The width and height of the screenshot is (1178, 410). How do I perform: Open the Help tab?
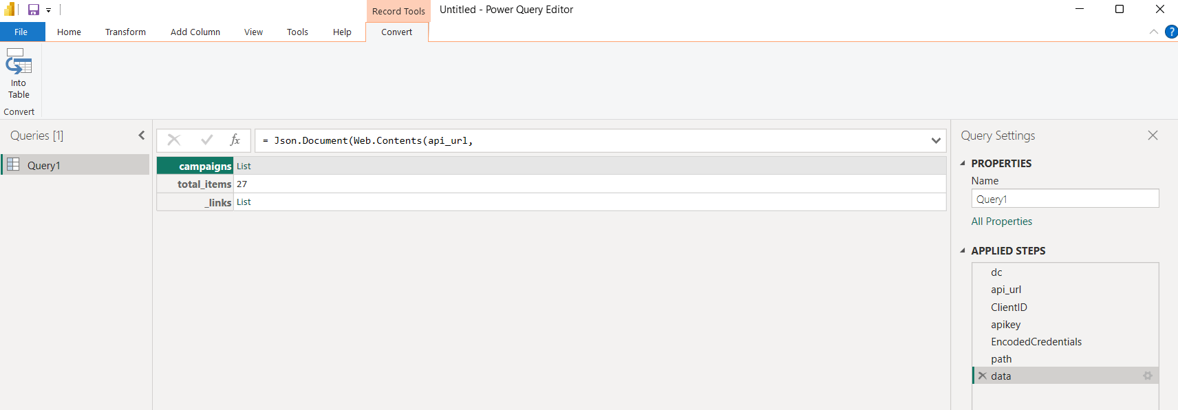(x=342, y=32)
